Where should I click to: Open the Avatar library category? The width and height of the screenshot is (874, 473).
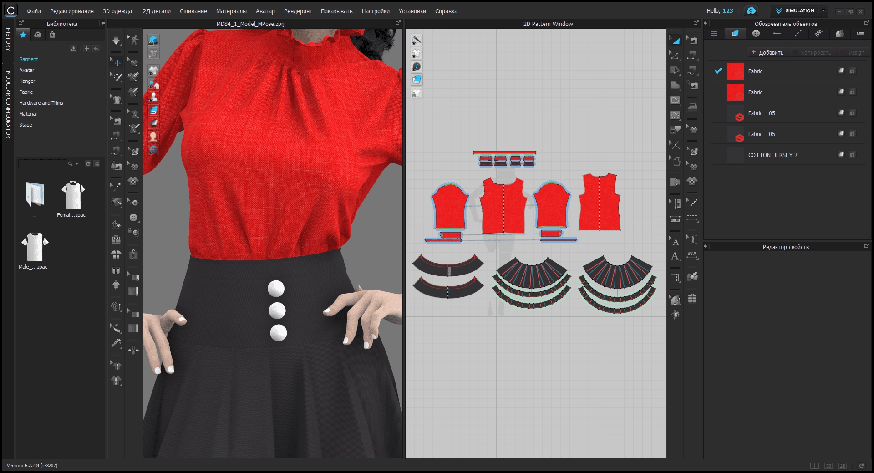[27, 70]
